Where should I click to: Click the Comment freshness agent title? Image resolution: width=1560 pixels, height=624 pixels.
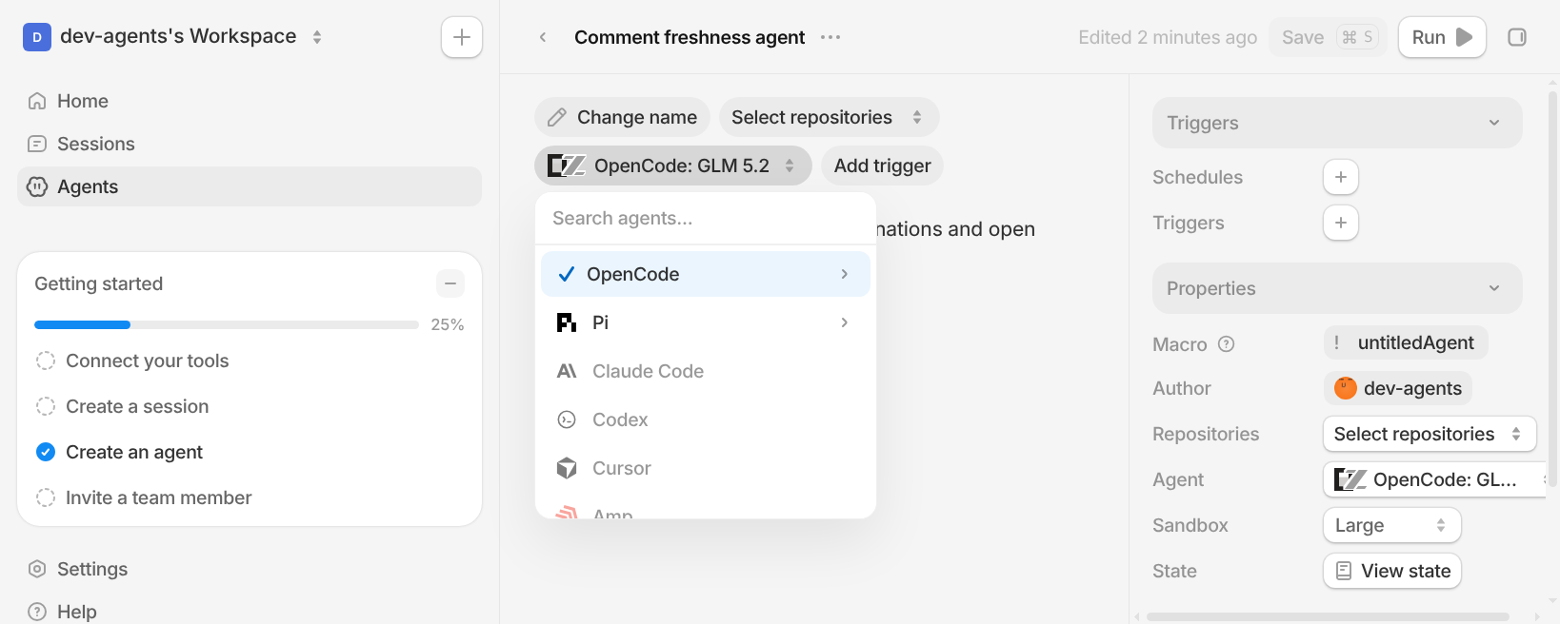click(x=690, y=37)
